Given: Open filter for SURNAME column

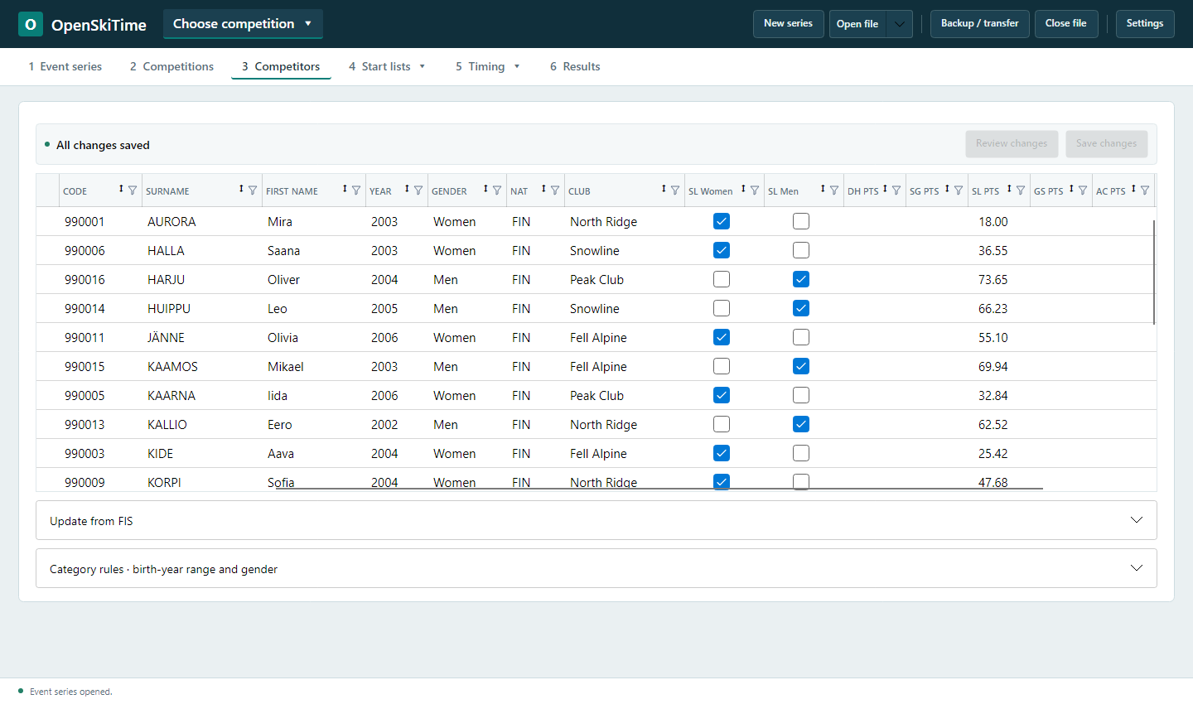Looking at the screenshot, I should (253, 190).
